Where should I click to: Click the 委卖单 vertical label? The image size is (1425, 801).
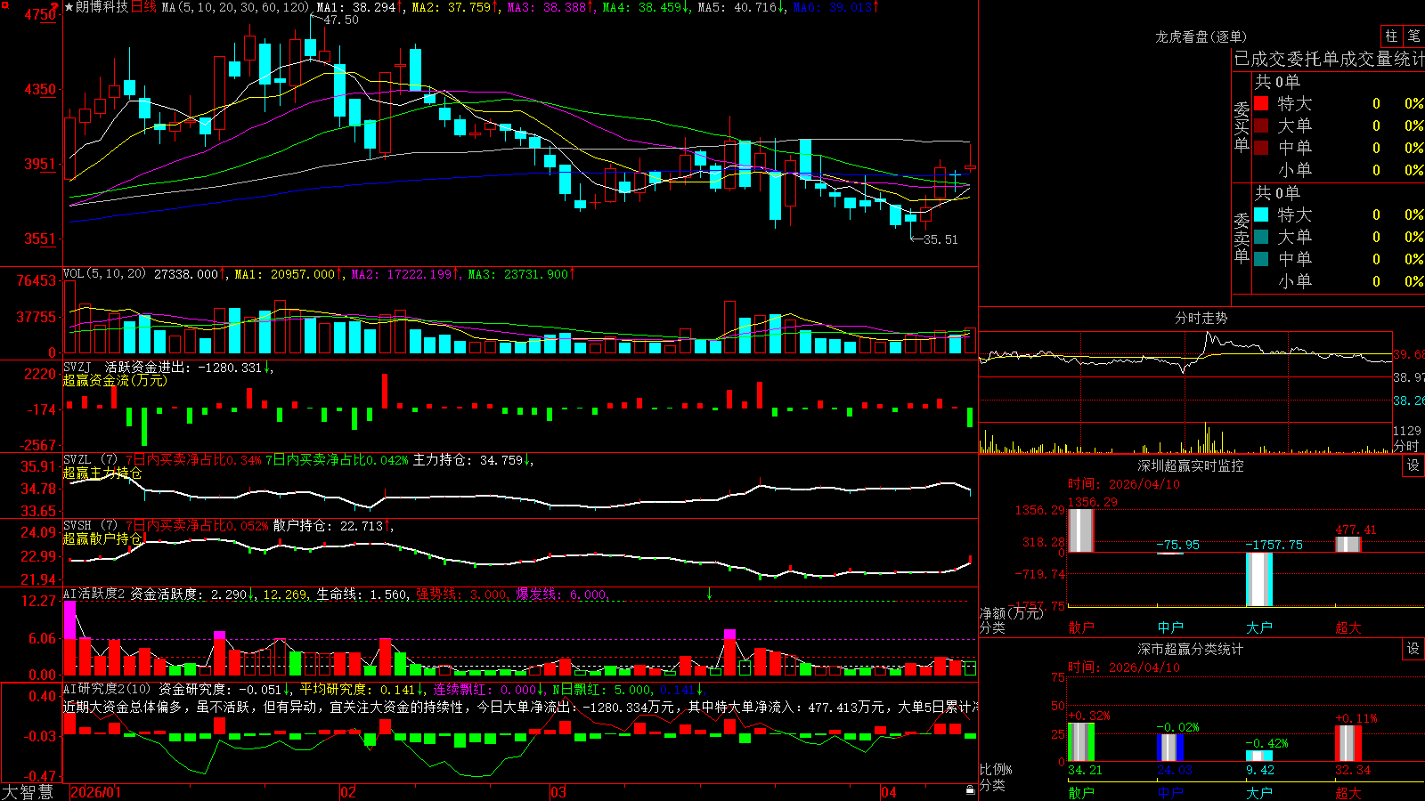[x=1242, y=238]
